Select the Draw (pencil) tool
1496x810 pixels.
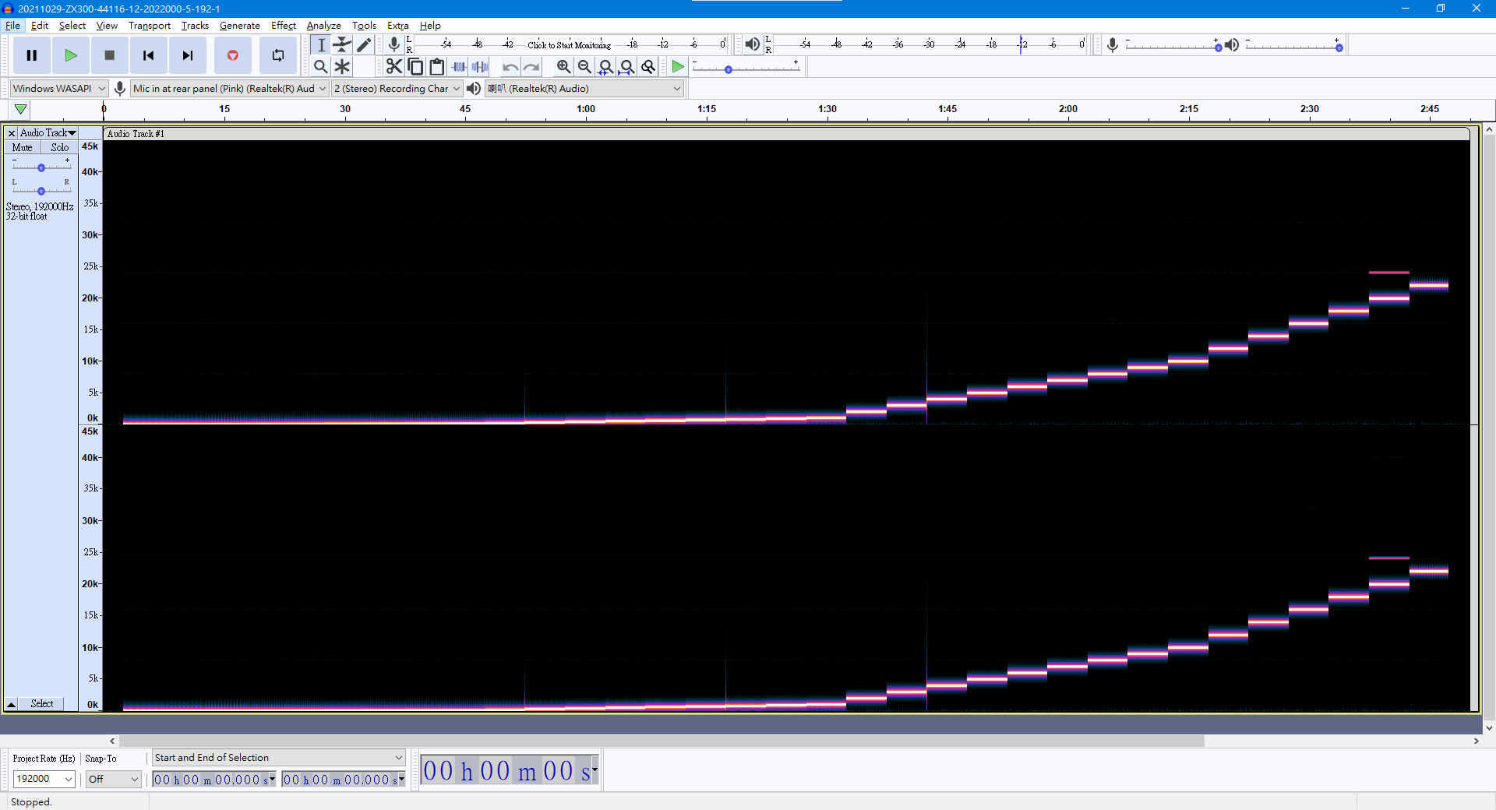364,45
